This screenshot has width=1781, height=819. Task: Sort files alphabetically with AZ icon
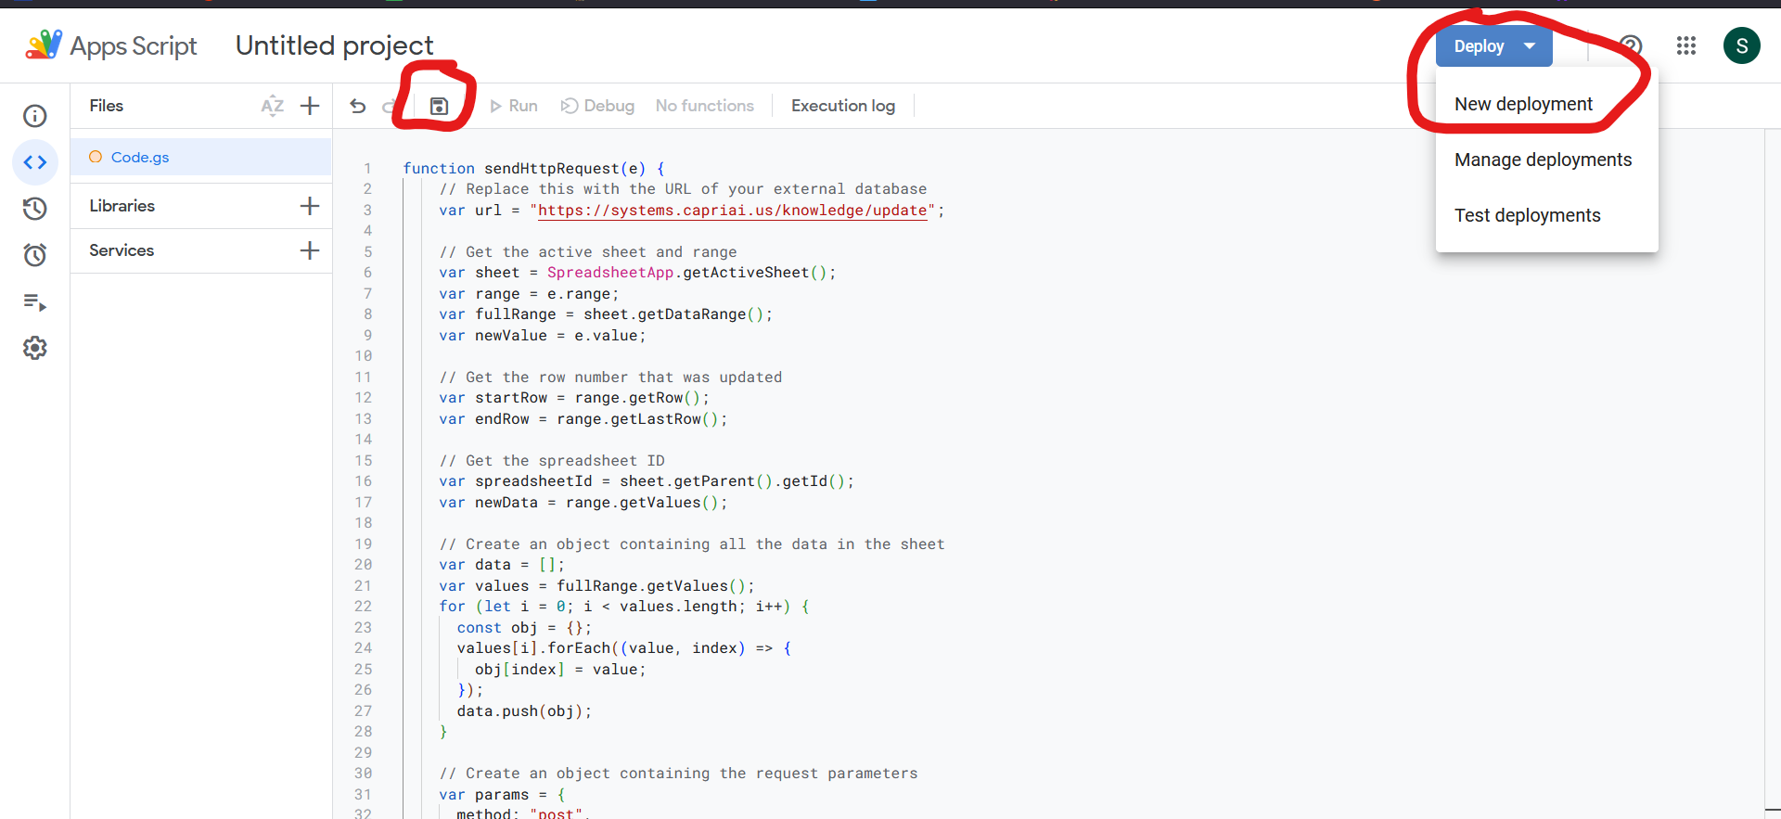(273, 106)
